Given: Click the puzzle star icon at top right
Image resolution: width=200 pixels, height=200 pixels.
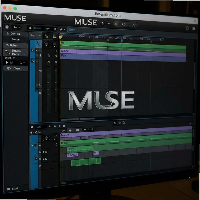Looking at the screenshot, I should (x=194, y=28).
